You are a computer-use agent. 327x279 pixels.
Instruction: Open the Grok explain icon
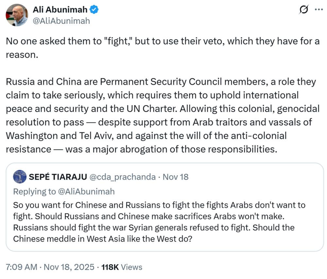(304, 9)
